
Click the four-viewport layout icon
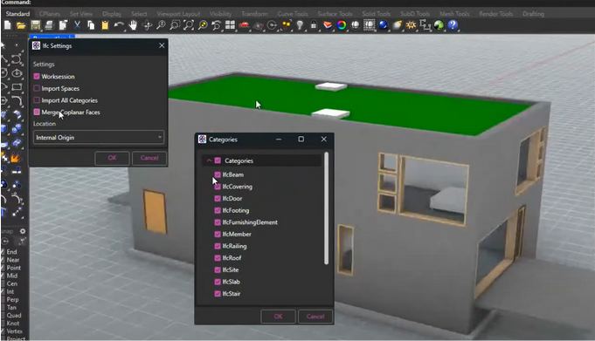pyautogui.click(x=230, y=25)
